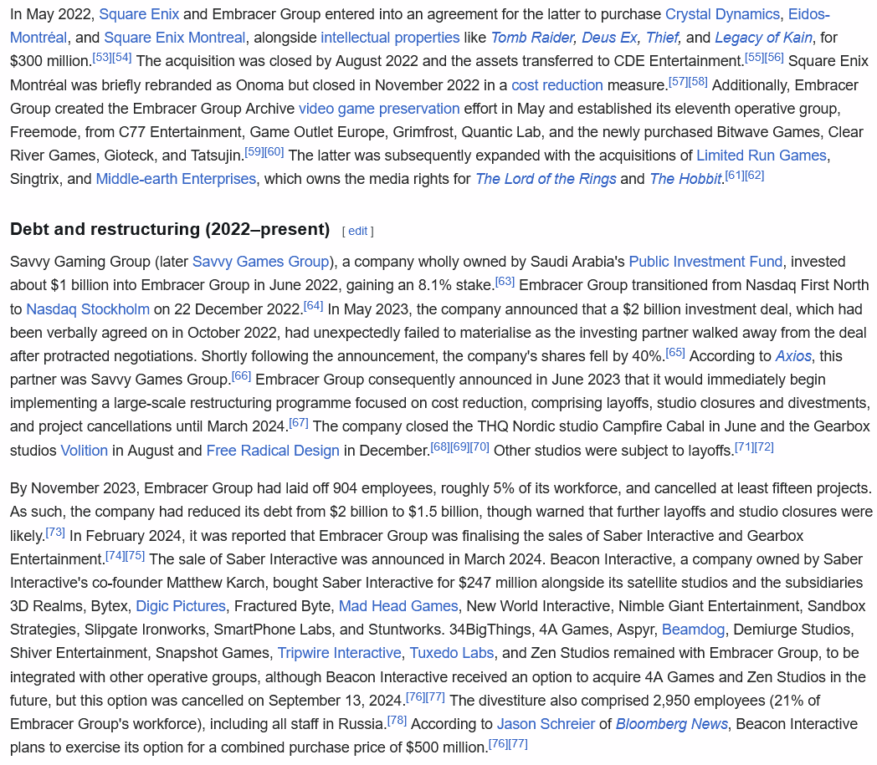877x765 pixels.
Task: Jump to citation 59
Action: 254,151
